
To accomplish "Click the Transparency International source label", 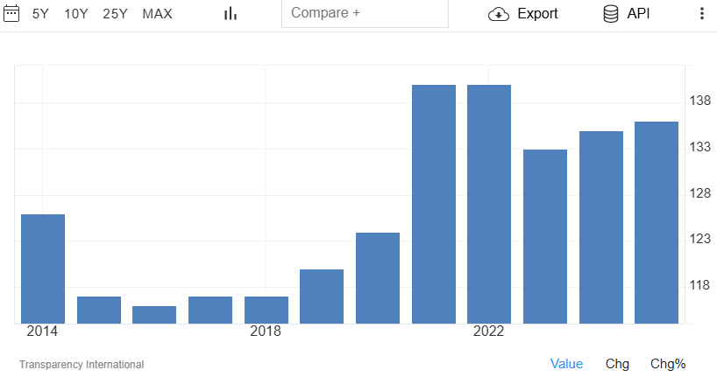I will [x=82, y=365].
